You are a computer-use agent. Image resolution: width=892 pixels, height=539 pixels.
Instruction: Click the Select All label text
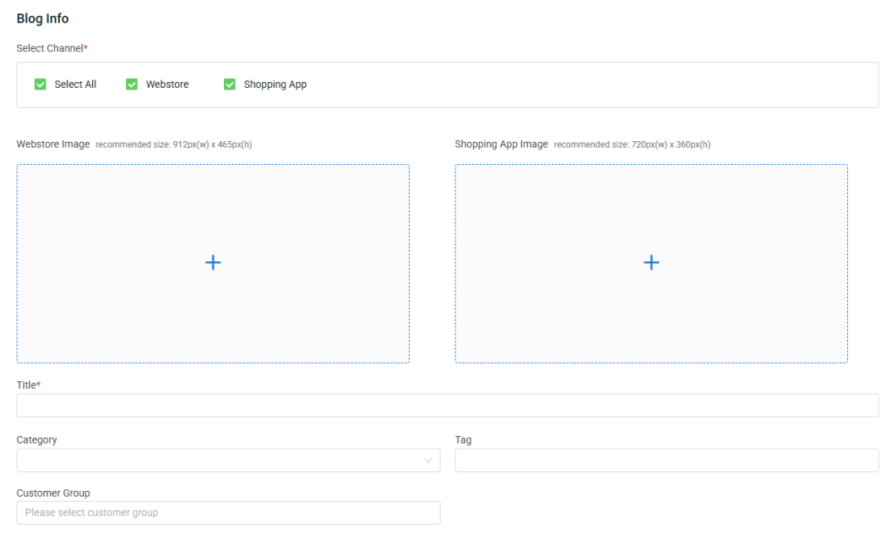point(75,84)
